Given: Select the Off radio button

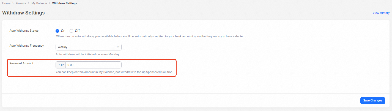Looking at the screenshot, I should point(72,31).
